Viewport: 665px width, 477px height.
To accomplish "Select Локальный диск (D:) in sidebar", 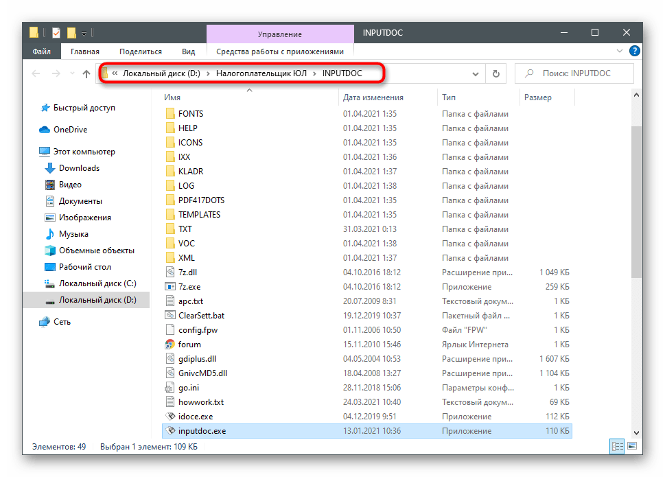I will click(97, 300).
